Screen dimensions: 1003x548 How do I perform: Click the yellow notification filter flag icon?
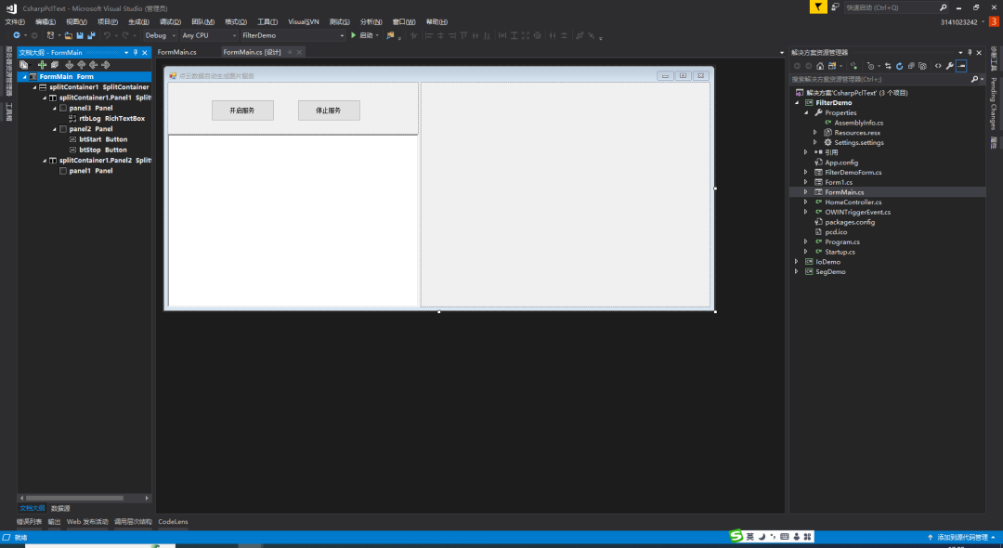point(816,7)
